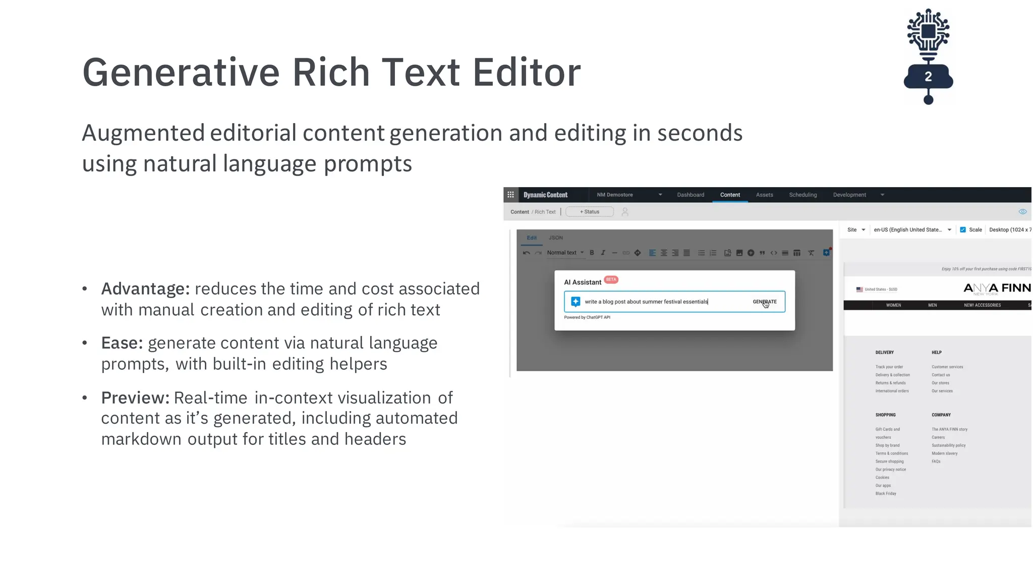The height and width of the screenshot is (581, 1033).
Task: Insert a hyperlink with the link icon
Action: [x=626, y=253]
